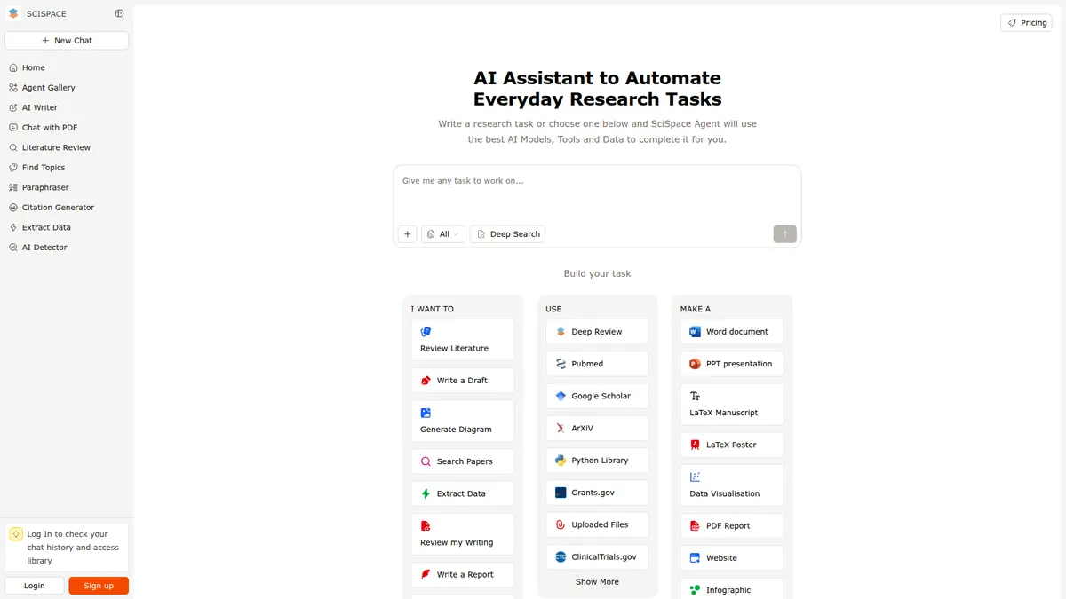
Task: Collapse the sidebar using the panel icon
Action: (x=120, y=14)
